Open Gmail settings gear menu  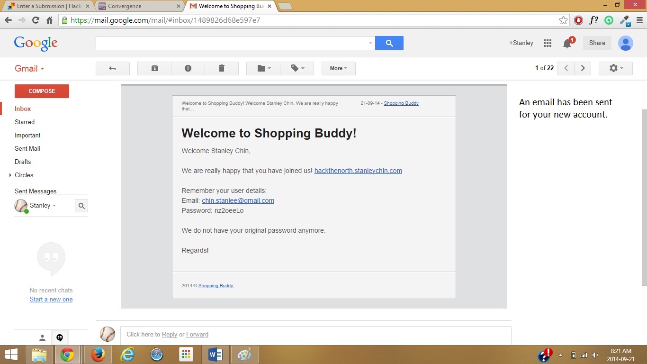[x=616, y=68]
